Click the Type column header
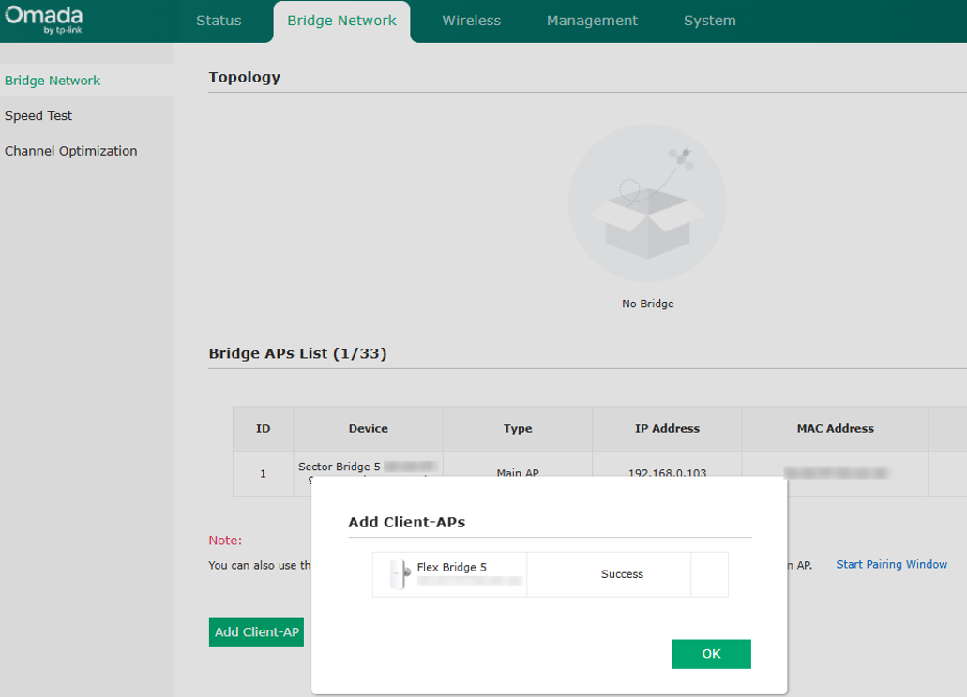 coord(518,428)
